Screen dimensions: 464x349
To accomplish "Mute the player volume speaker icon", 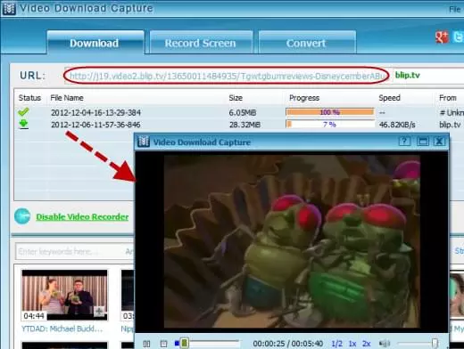I will tap(385, 344).
